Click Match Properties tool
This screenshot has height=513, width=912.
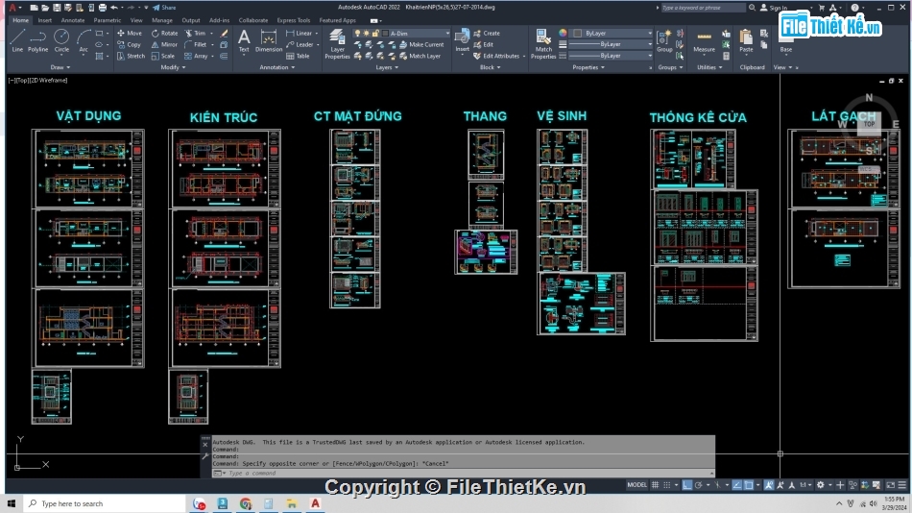543,44
